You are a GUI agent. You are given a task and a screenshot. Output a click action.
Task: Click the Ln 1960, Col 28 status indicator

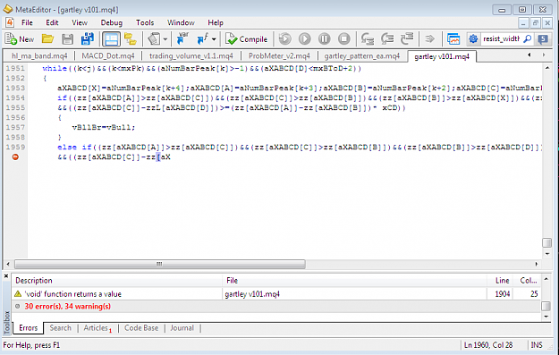coord(488,345)
